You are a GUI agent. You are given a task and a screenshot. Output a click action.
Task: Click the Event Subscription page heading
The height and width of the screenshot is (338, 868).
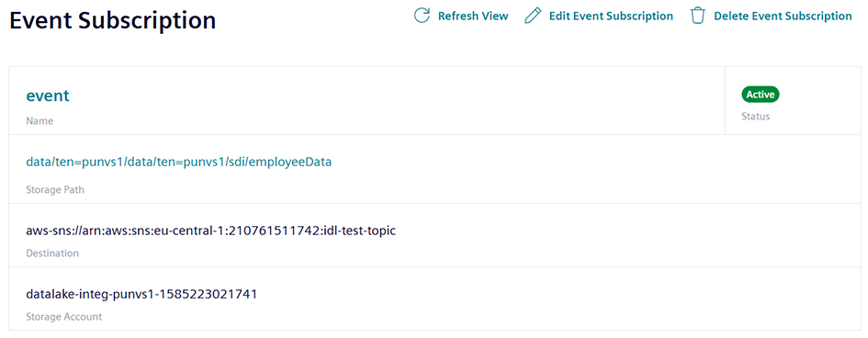click(113, 21)
